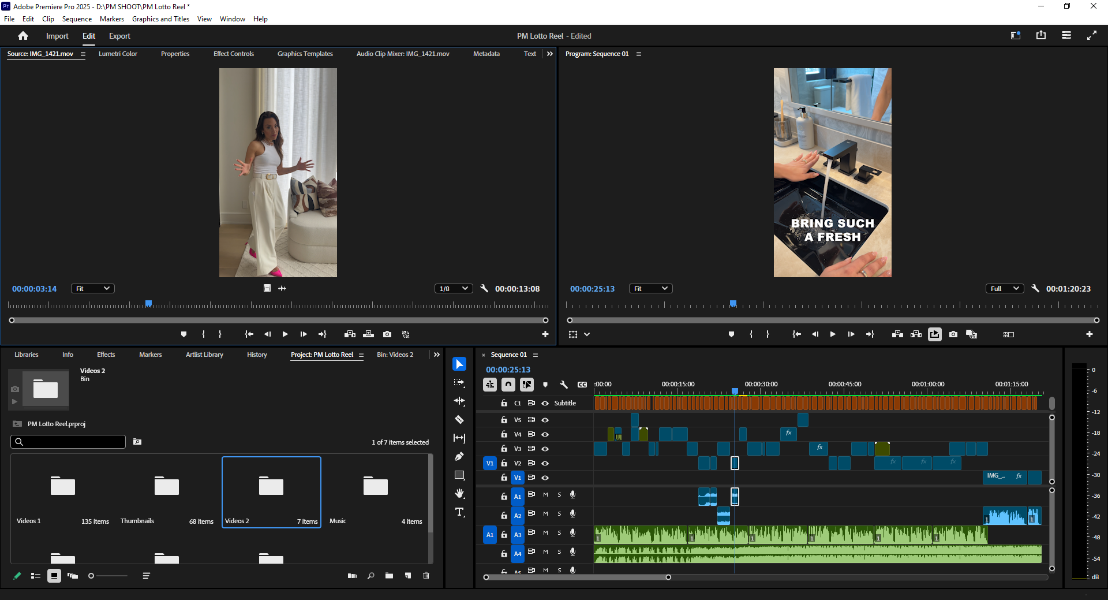Select the Razor tool
Viewport: 1108px width, 600px height.
pos(459,419)
